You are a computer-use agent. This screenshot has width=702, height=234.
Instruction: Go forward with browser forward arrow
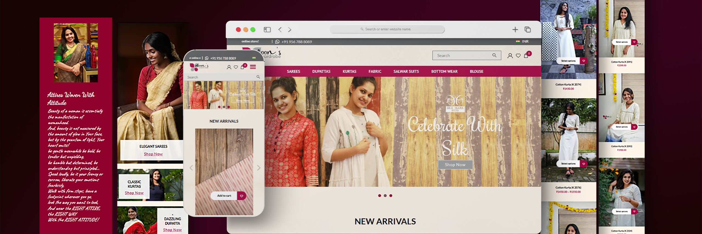coord(290,30)
